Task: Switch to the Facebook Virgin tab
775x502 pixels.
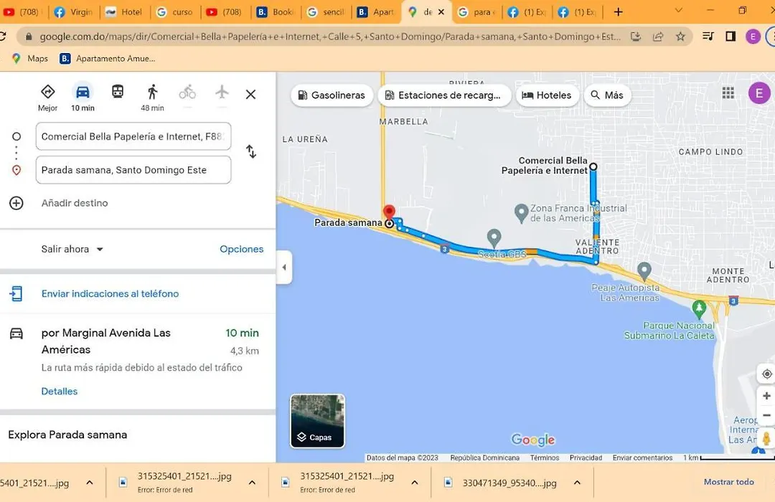Action: [x=74, y=12]
